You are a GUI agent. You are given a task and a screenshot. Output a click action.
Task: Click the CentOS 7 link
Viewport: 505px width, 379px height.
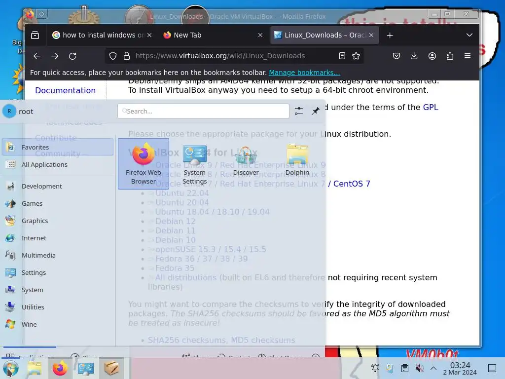click(x=352, y=184)
